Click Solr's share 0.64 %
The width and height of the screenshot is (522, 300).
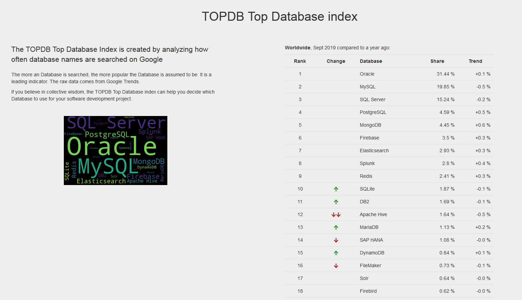pyautogui.click(x=447, y=278)
